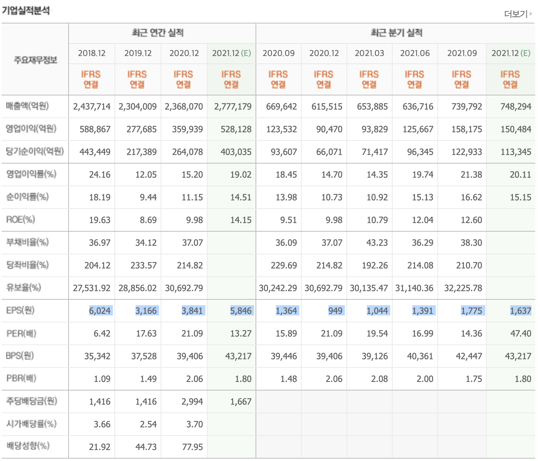This screenshot has width=540, height=461.
Task: Click the reserve ratio value 32,225.78
Action: (463, 288)
